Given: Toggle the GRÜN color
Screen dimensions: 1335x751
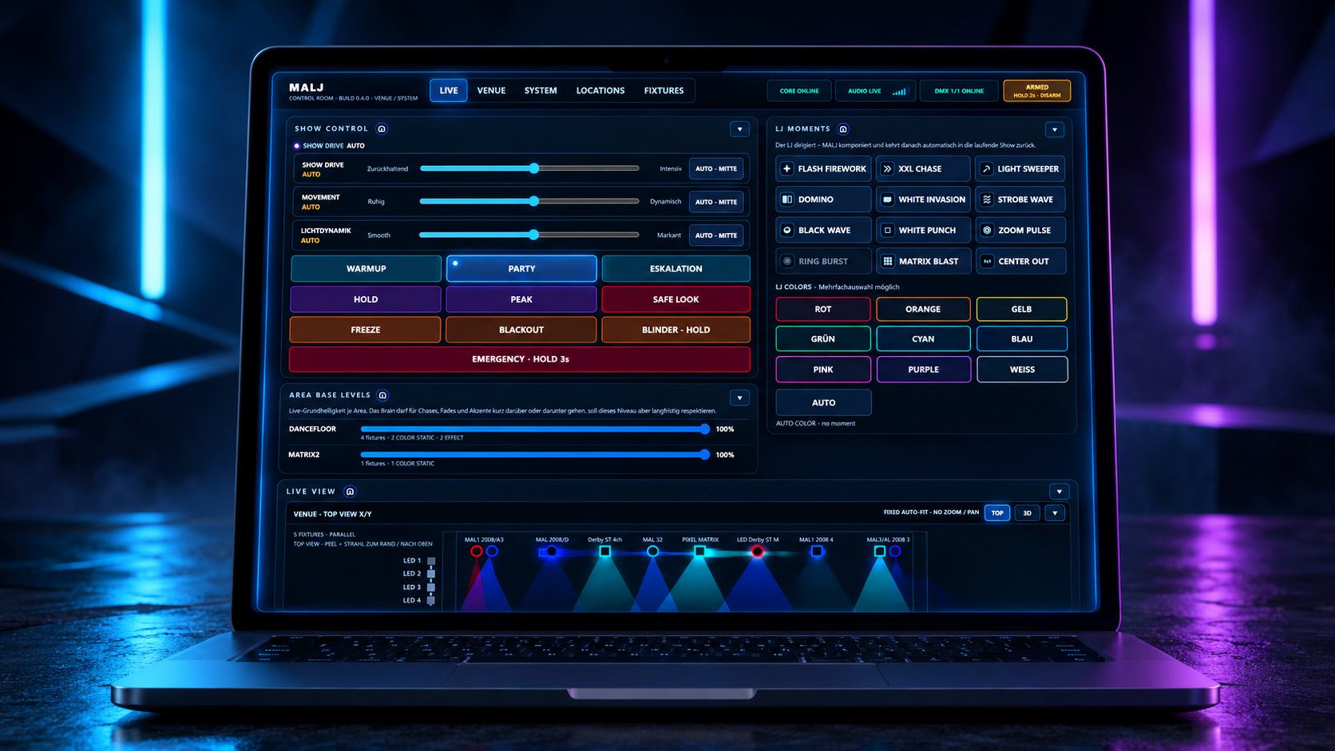Looking at the screenshot, I should pos(823,339).
